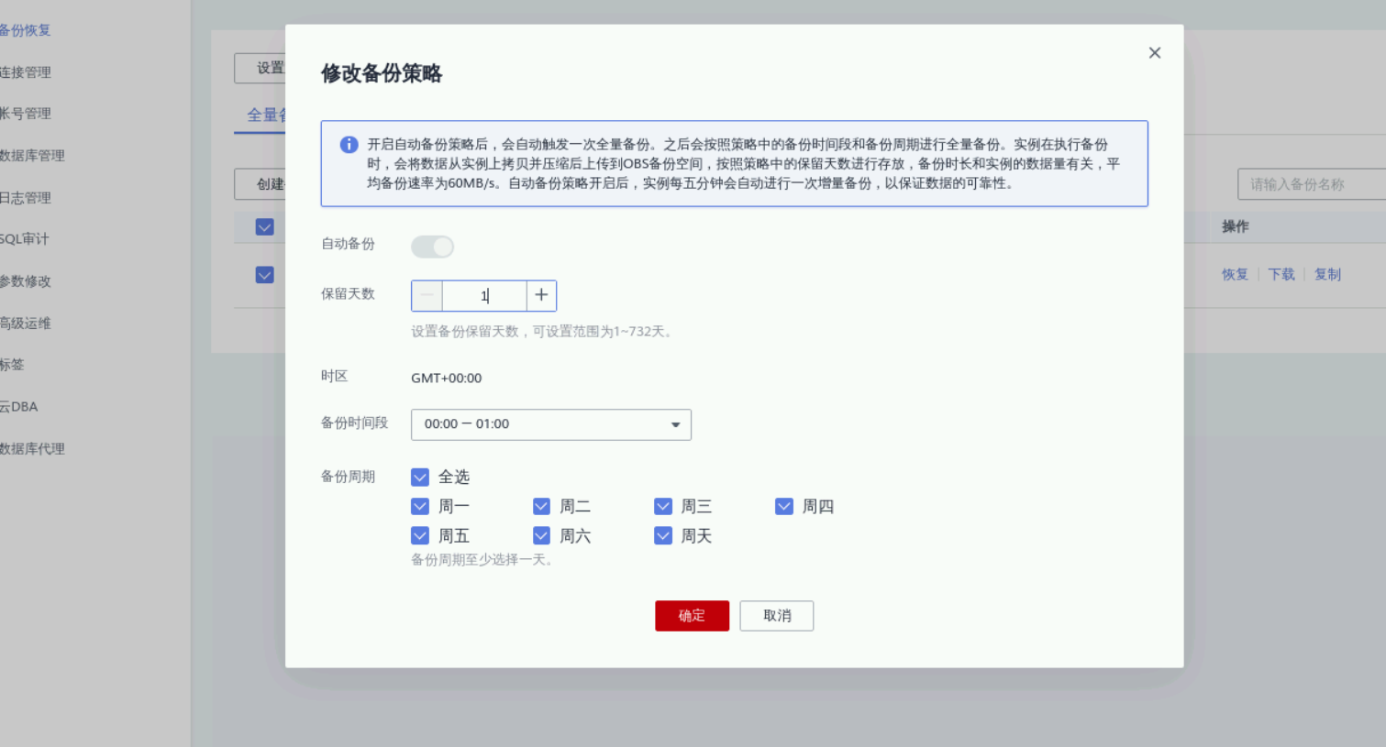Viewport: 1386px width, 747px height.
Task: Open 标签 in the sidebar
Action: [12, 365]
